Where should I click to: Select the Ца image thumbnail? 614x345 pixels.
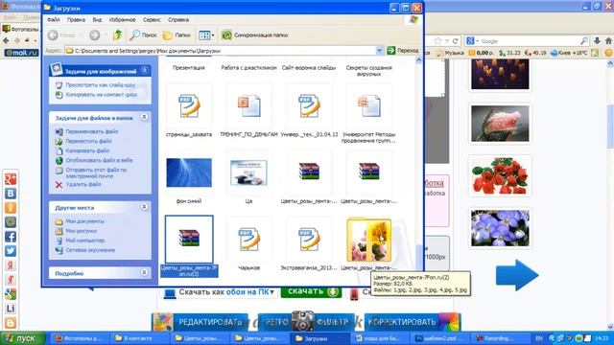point(249,172)
